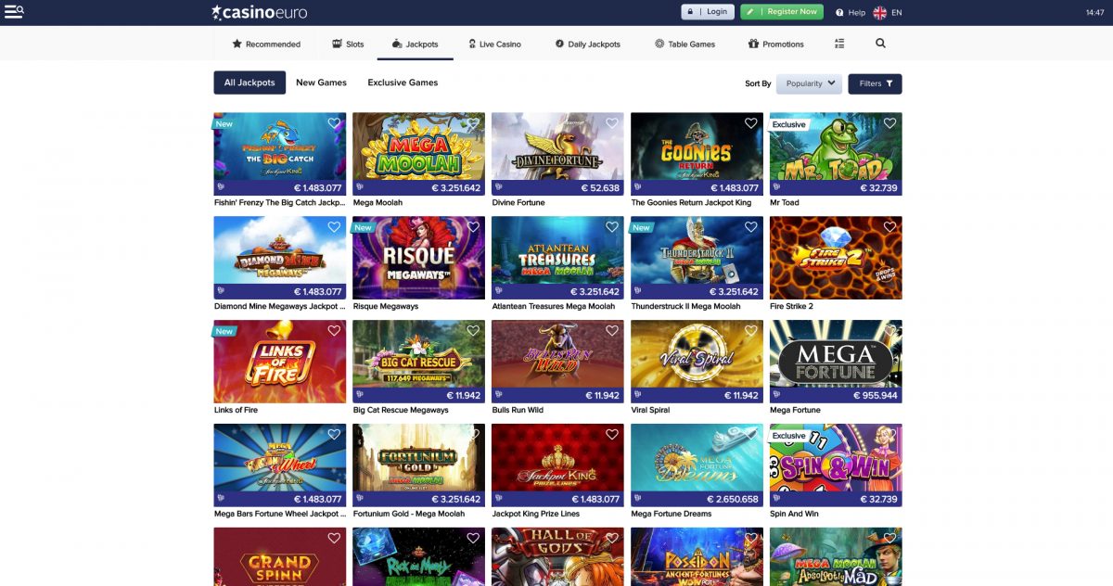Image resolution: width=1113 pixels, height=586 pixels.
Task: Expand the Popularity sort dropdown
Action: (809, 83)
